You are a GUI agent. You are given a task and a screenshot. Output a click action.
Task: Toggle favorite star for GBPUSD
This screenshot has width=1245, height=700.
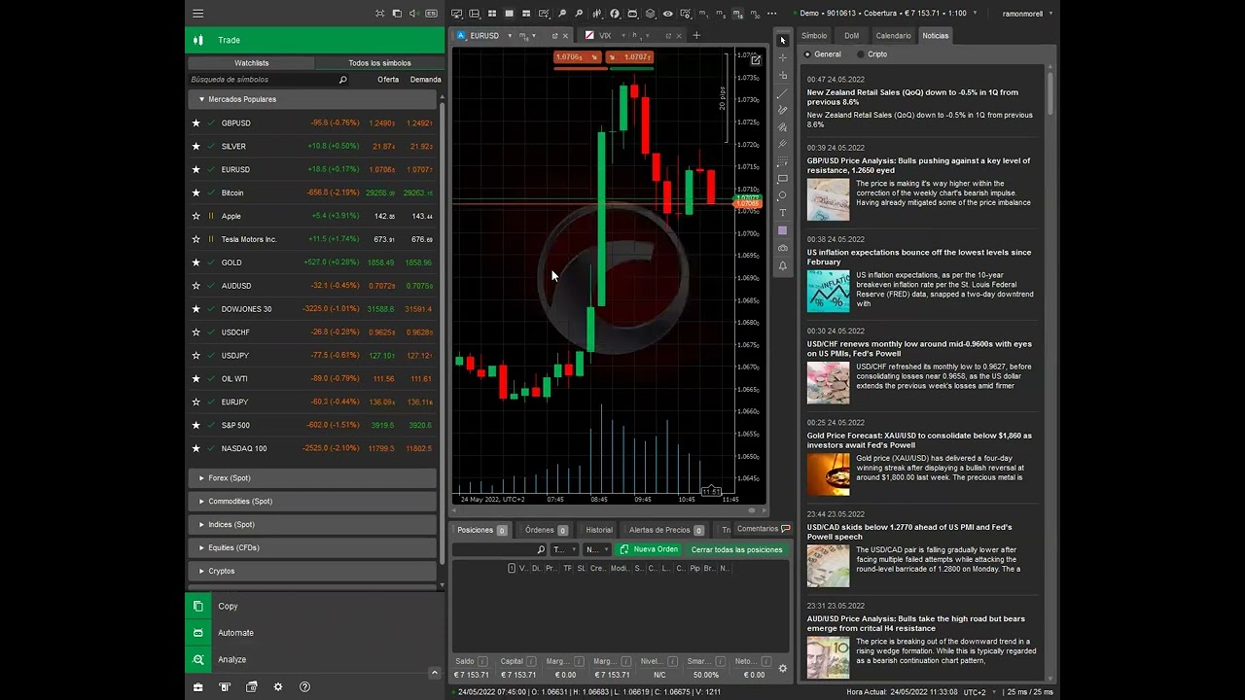(196, 123)
